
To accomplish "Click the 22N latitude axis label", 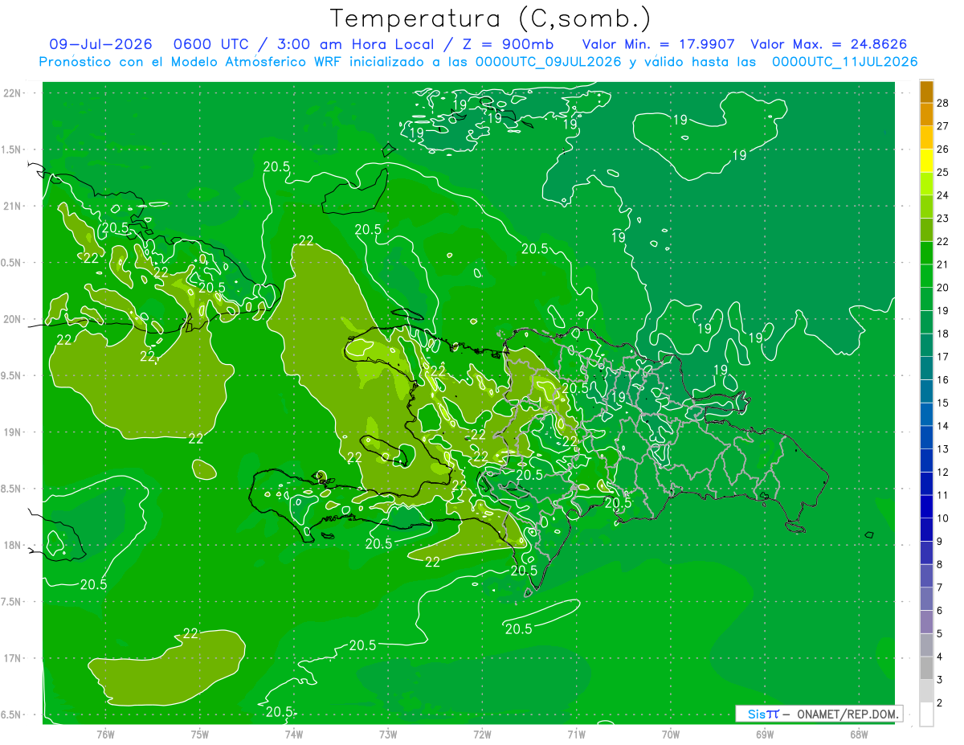I will click(12, 93).
